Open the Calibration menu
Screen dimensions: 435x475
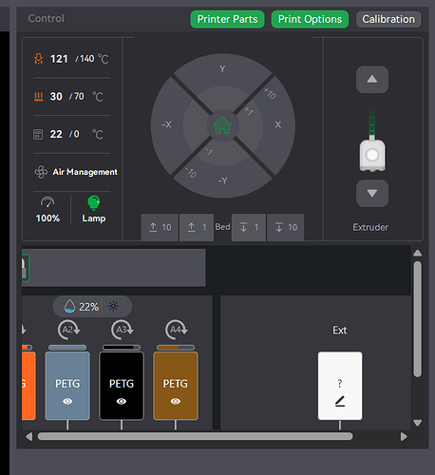pos(388,19)
